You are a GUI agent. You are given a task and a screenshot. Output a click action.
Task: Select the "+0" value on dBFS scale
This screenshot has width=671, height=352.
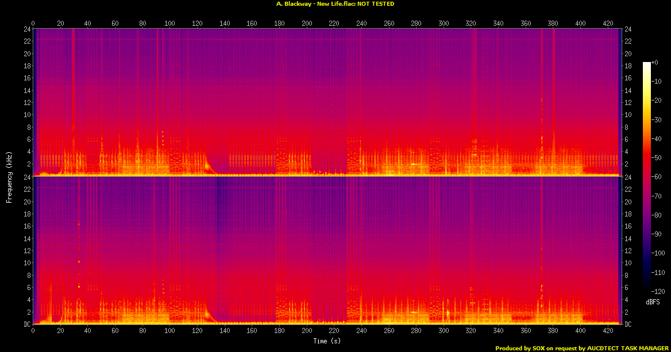655,63
